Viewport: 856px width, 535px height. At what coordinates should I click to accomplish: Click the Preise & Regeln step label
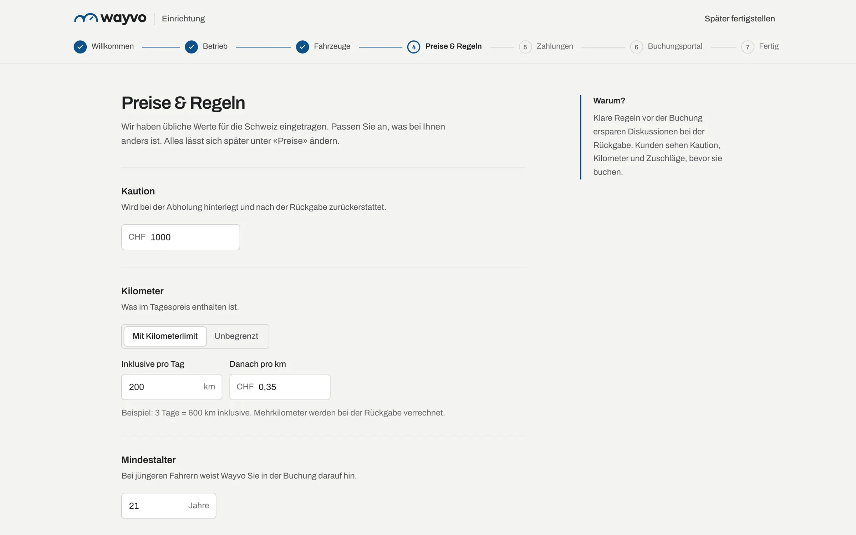(453, 46)
